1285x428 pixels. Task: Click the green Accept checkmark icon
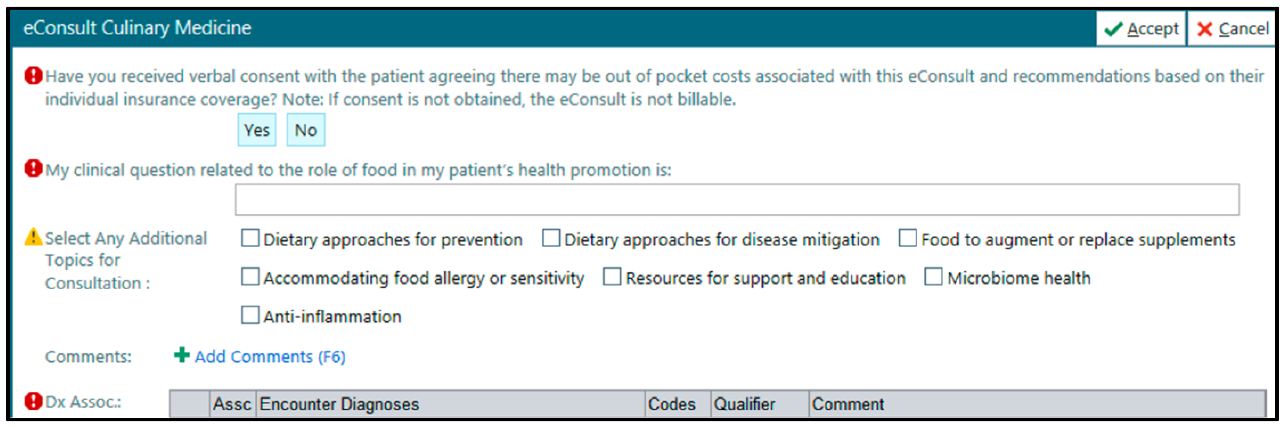(1113, 29)
